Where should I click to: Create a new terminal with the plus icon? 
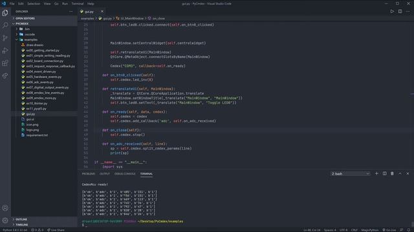pos(376,173)
